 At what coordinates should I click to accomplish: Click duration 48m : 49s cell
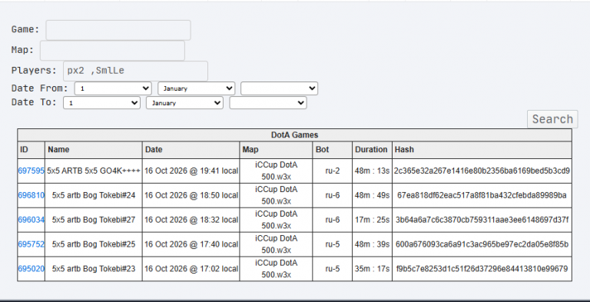(372, 195)
